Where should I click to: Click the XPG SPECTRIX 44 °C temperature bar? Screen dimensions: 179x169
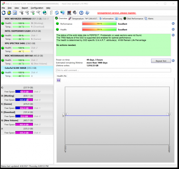coord(21,51)
